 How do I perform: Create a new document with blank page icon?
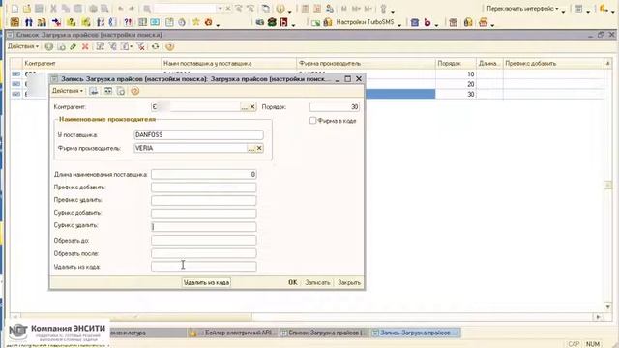[x=15, y=9]
